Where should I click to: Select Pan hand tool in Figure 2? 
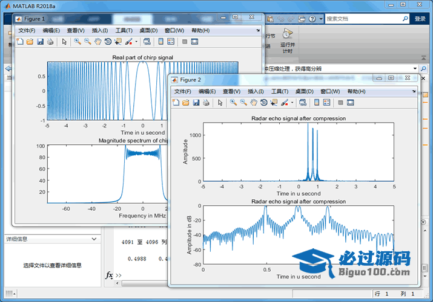click(x=254, y=103)
